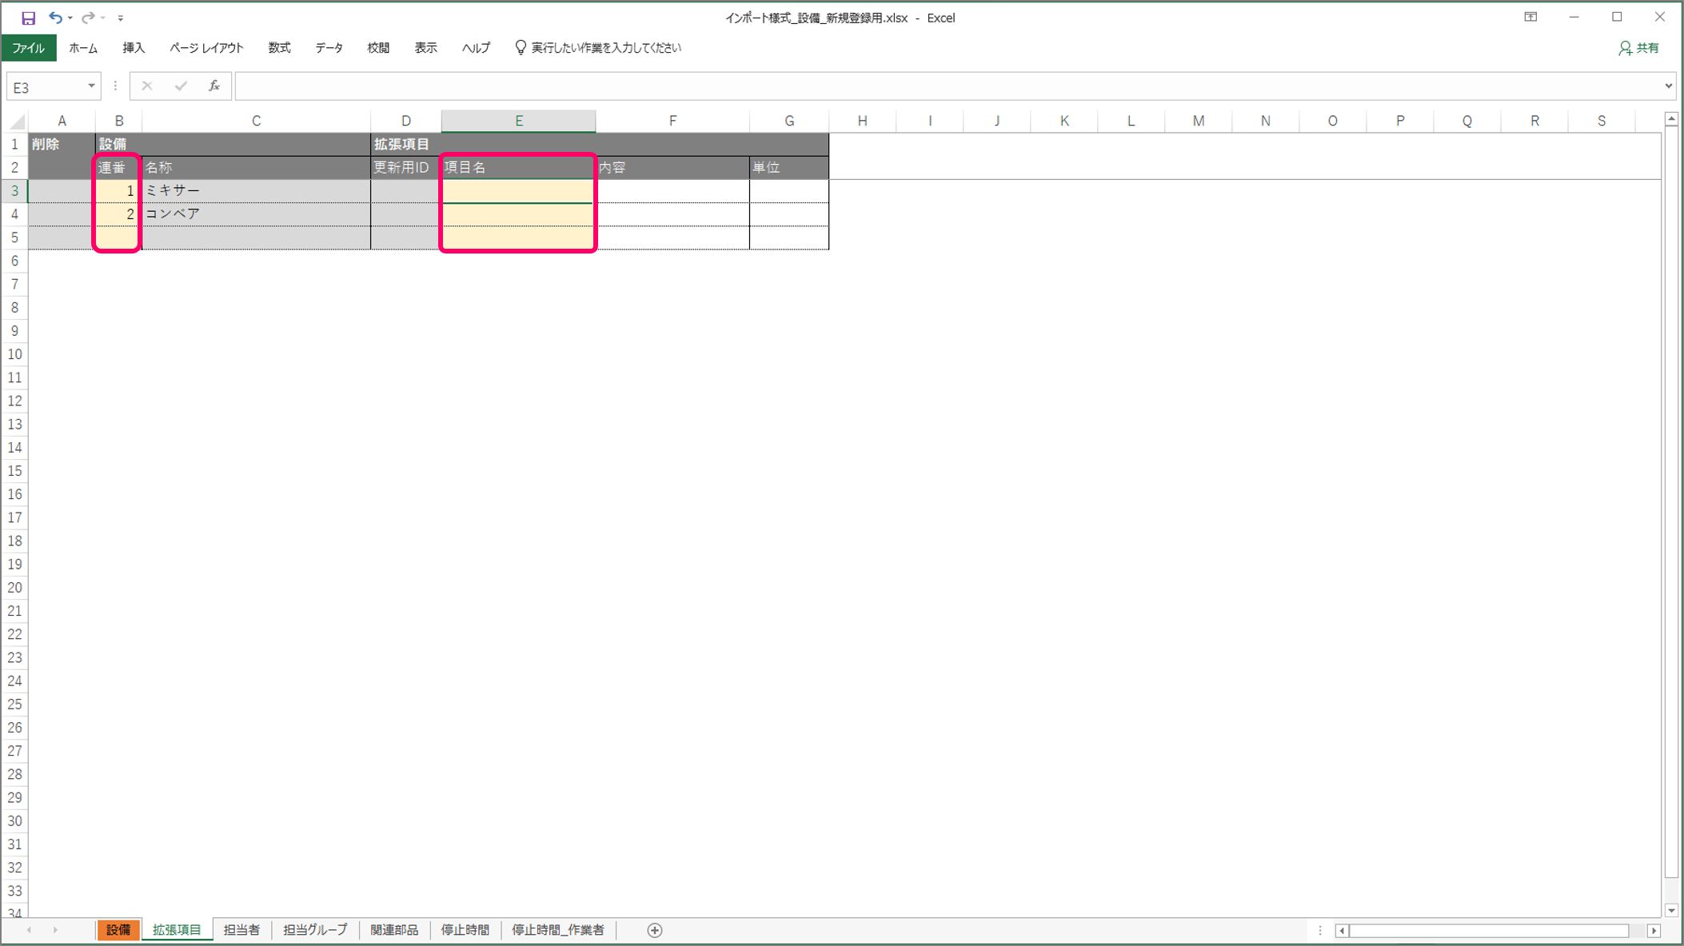Image resolution: width=1684 pixels, height=946 pixels.
Task: Click the Insert Function fx icon
Action: pyautogui.click(x=213, y=86)
